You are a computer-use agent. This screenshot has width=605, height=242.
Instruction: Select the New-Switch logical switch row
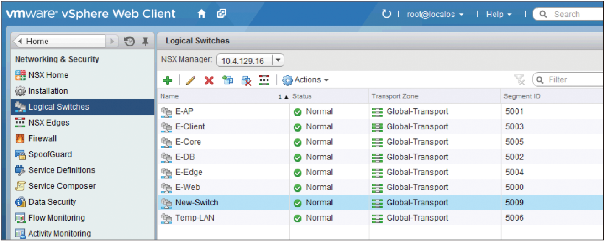[x=381, y=202]
